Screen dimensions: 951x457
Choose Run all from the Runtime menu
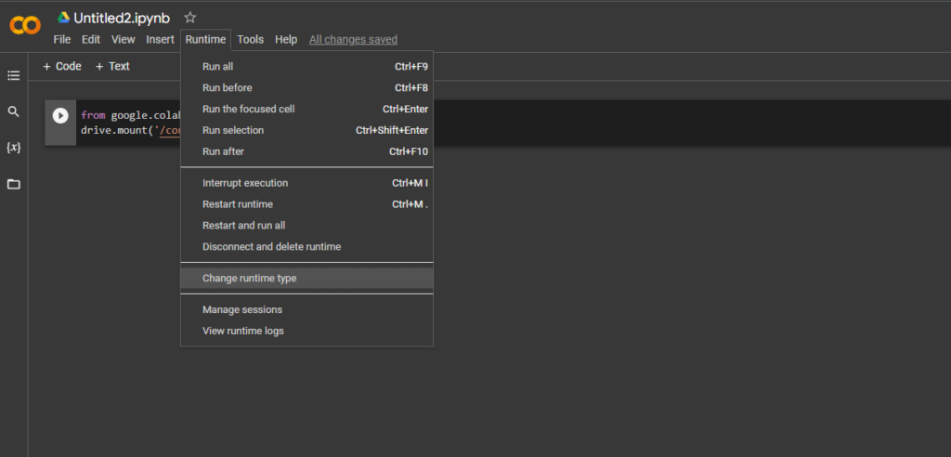(218, 66)
